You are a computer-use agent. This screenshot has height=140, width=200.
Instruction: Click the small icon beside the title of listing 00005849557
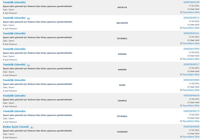coord(28,64)
